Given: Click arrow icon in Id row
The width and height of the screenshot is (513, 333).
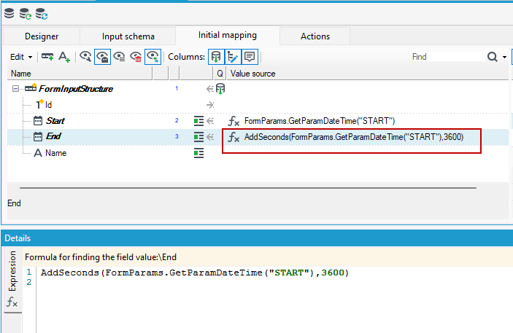Looking at the screenshot, I should click(x=210, y=105).
